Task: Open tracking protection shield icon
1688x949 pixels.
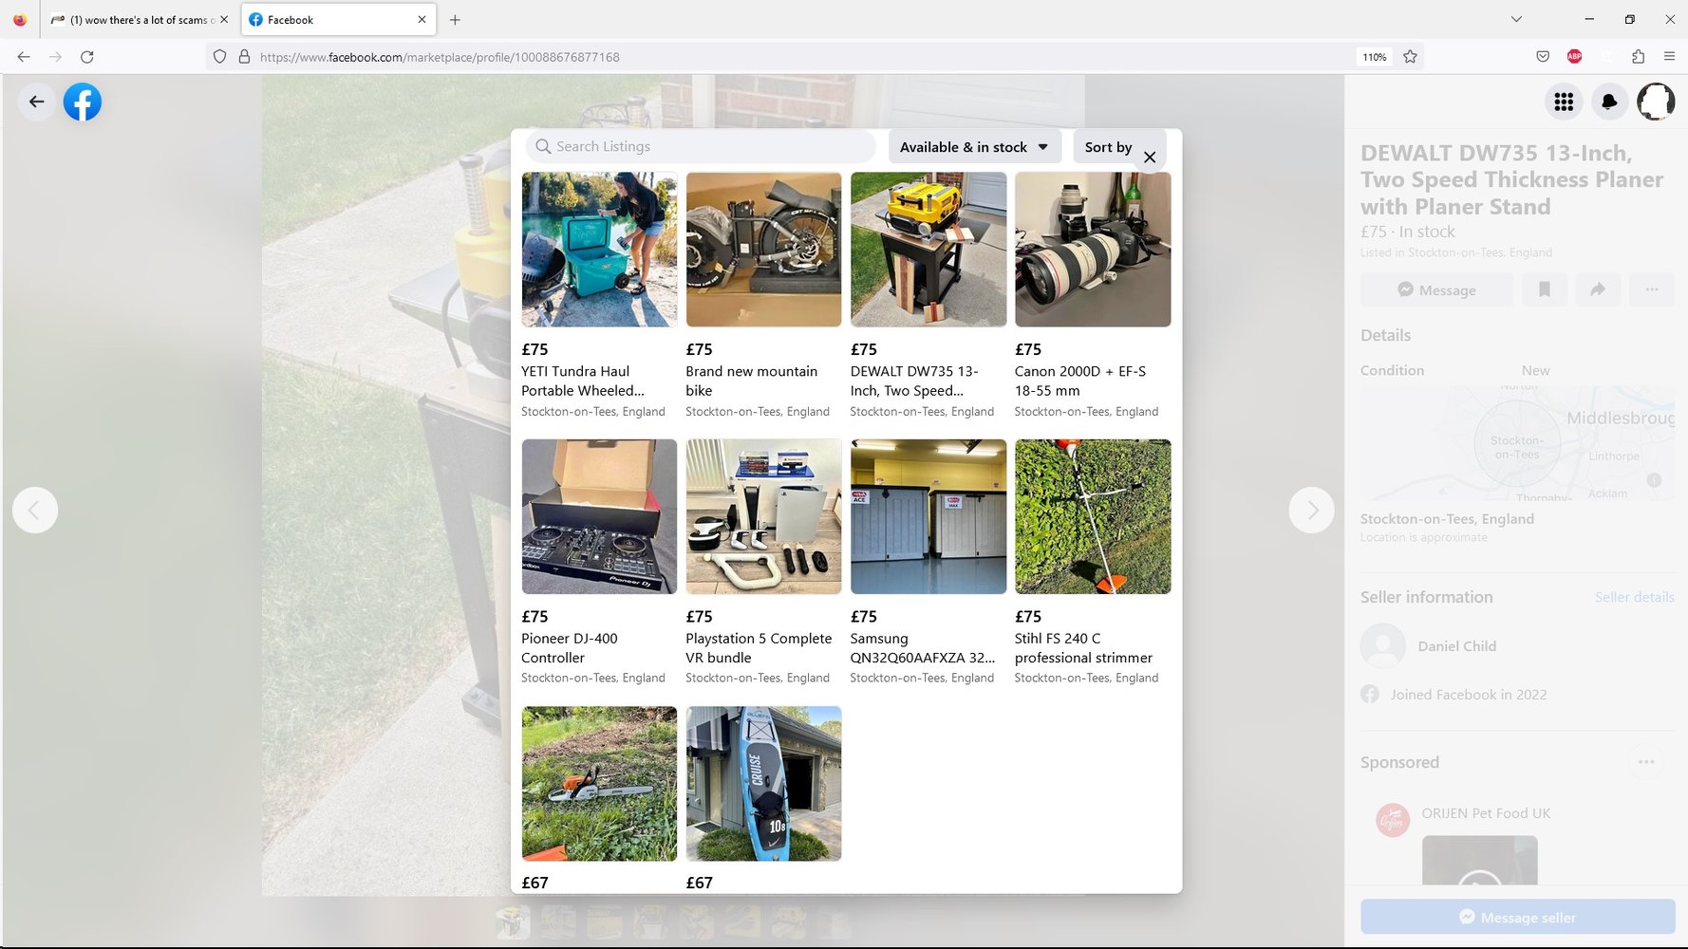Action: pyautogui.click(x=219, y=57)
